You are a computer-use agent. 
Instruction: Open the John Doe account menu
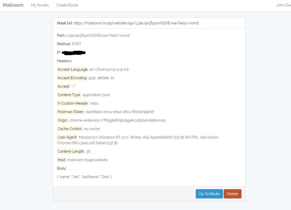pos(283,5)
